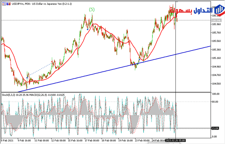The image size is (225, 144).
Task: Select the blue ascending trendline
Action: [x=114, y=69]
